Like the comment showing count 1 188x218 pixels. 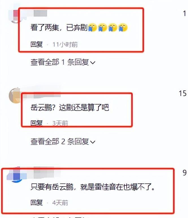tap(184, 14)
